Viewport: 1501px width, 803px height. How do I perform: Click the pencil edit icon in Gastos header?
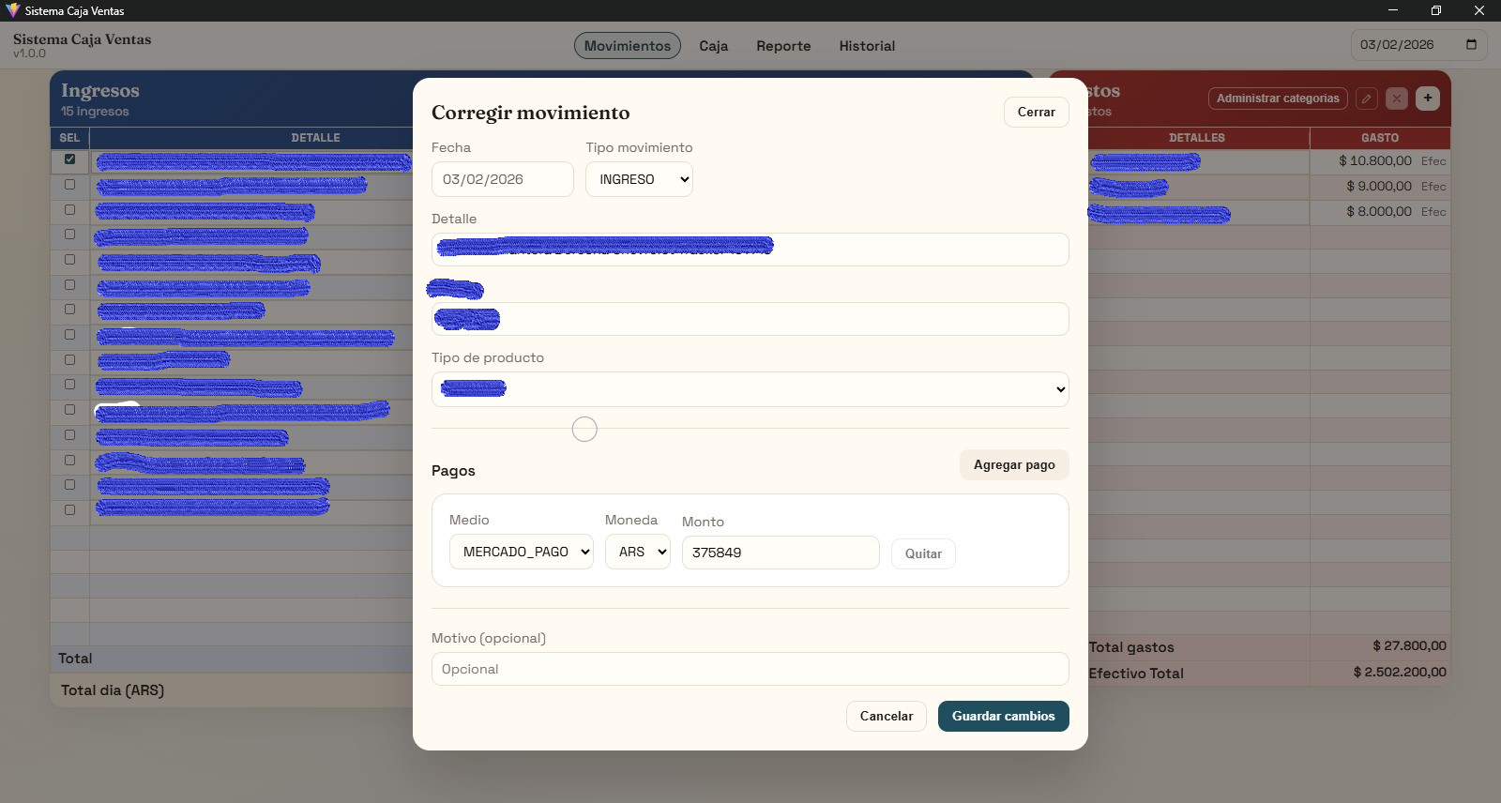pos(1367,98)
